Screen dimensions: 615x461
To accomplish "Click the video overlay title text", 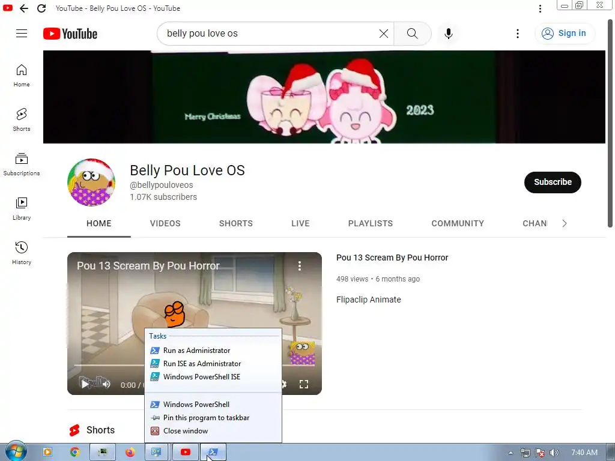I will 148,266.
